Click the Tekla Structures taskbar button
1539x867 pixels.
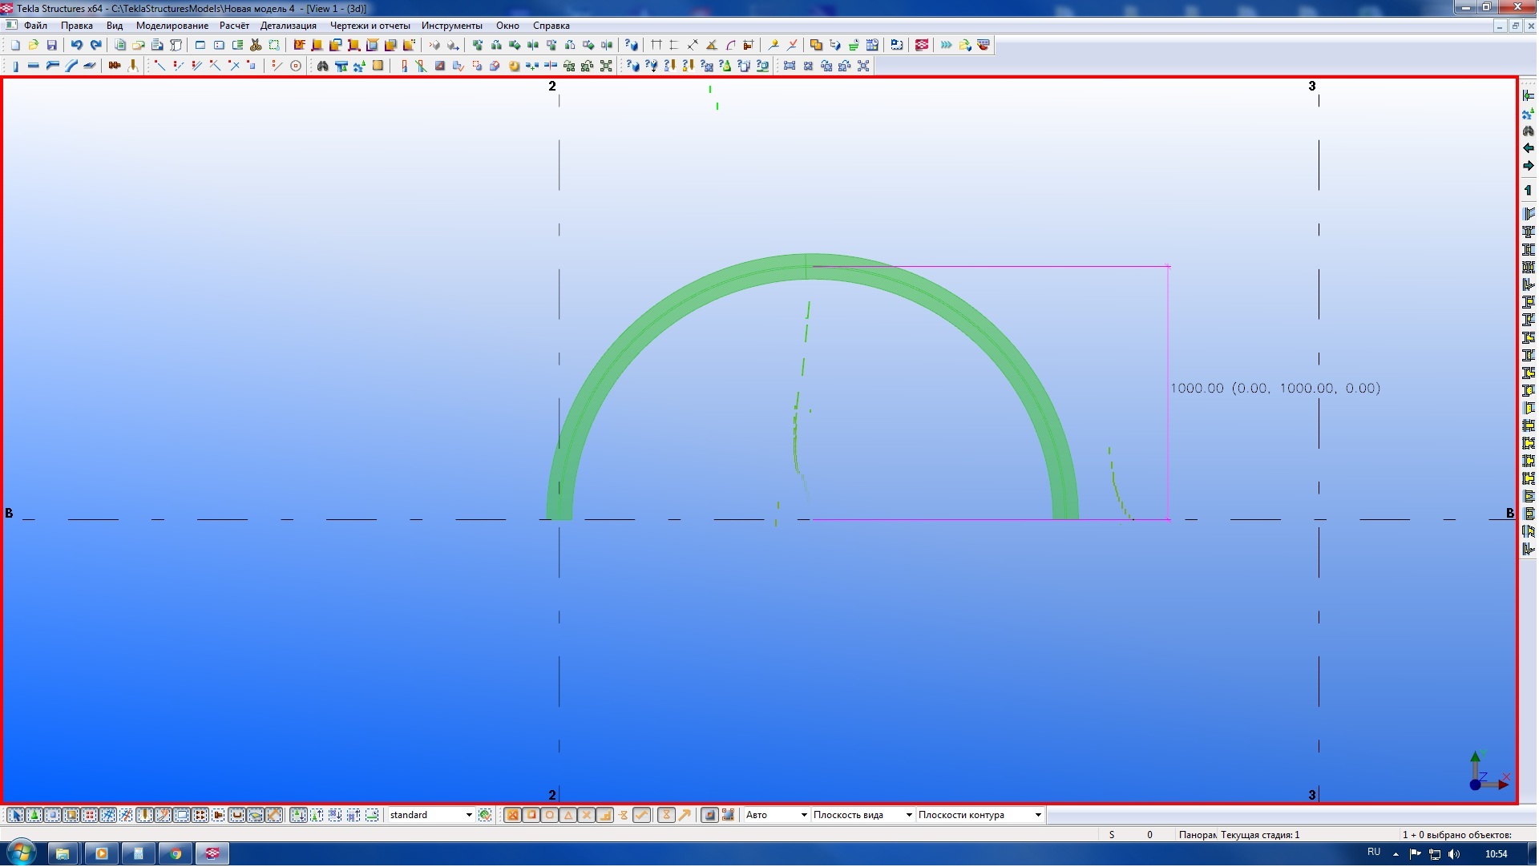pyautogui.click(x=212, y=853)
